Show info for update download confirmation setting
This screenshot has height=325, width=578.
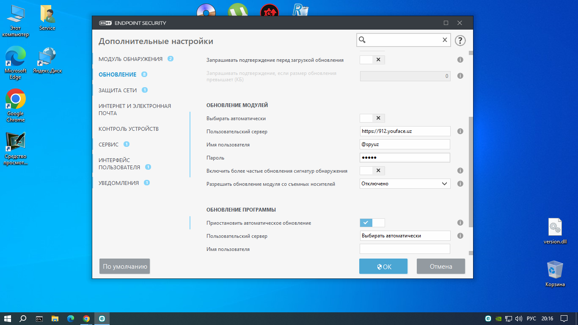[x=460, y=60]
